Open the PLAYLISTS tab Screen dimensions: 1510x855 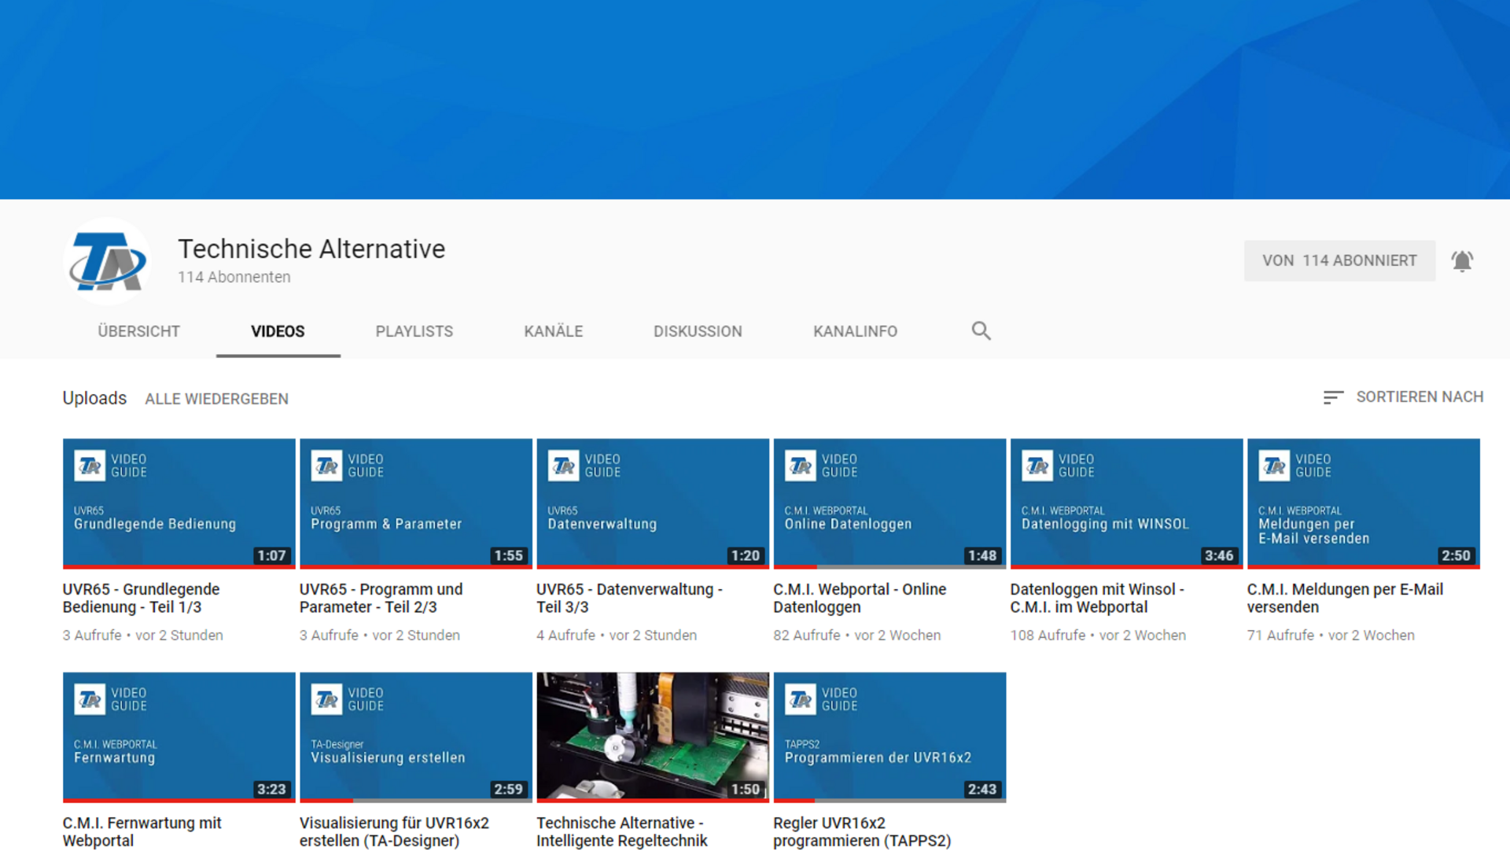coord(414,332)
